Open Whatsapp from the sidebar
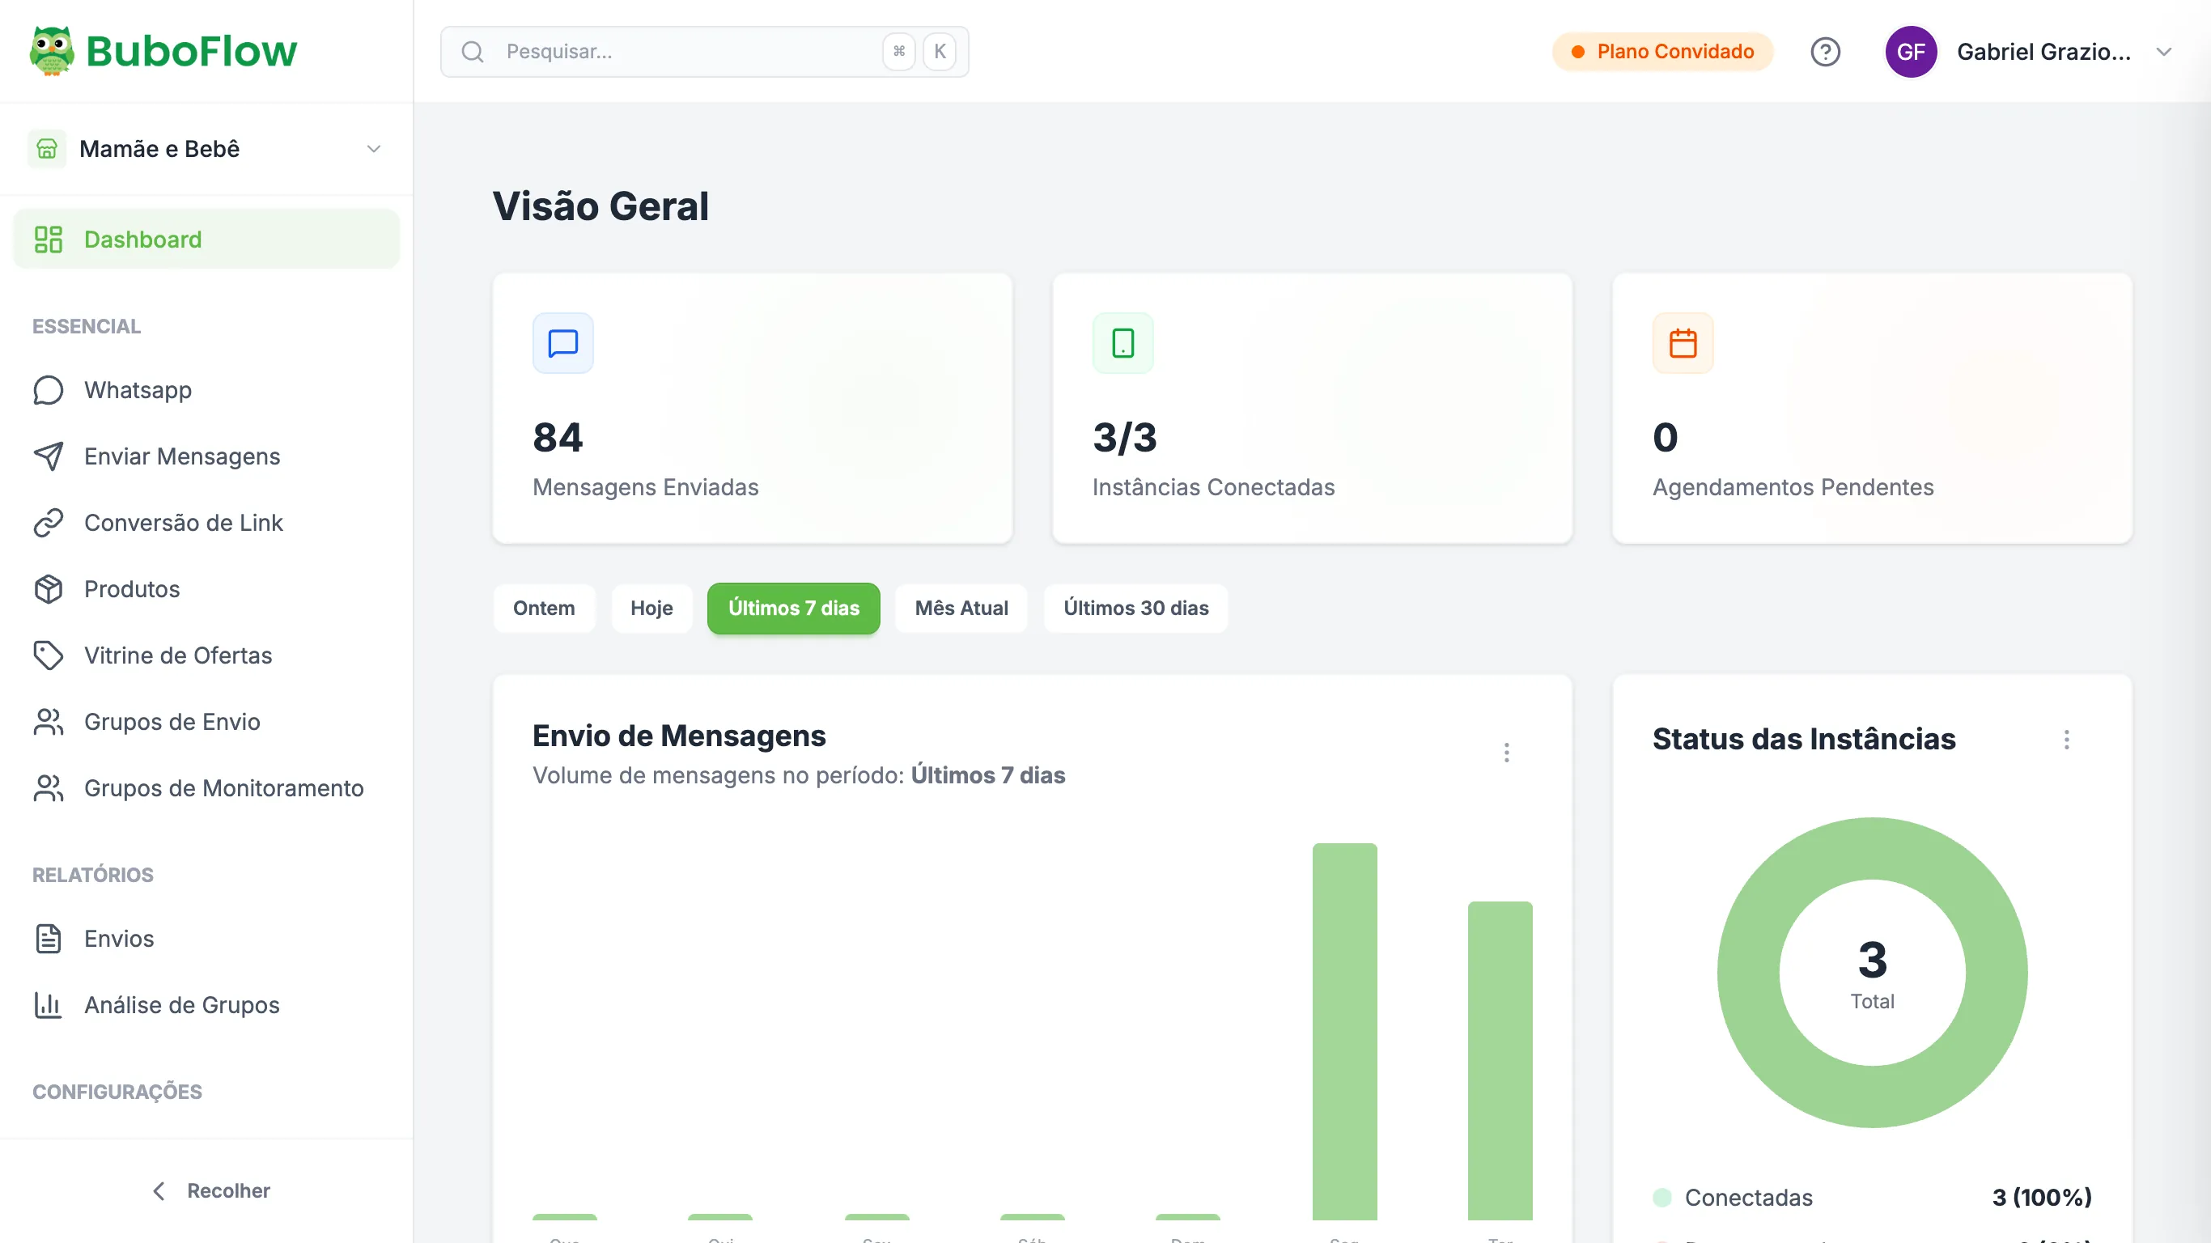This screenshot has height=1243, width=2211. 138,390
